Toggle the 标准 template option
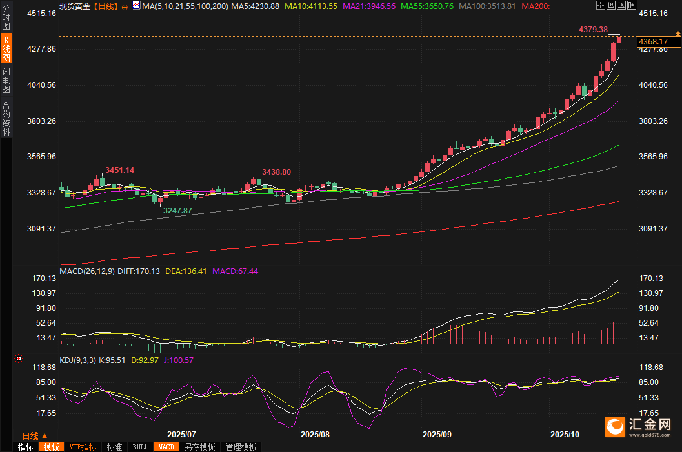This screenshot has width=682, height=452. 114,447
